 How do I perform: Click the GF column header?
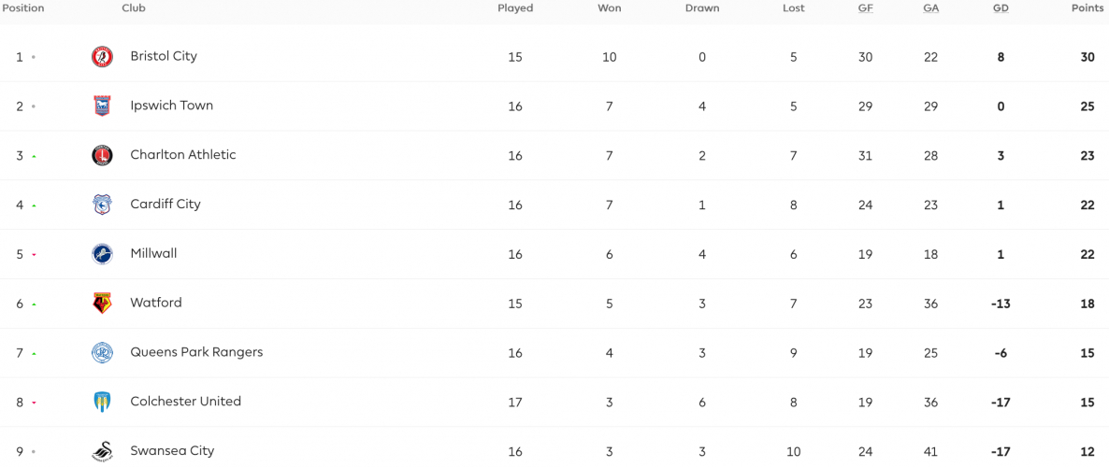pyautogui.click(x=865, y=8)
